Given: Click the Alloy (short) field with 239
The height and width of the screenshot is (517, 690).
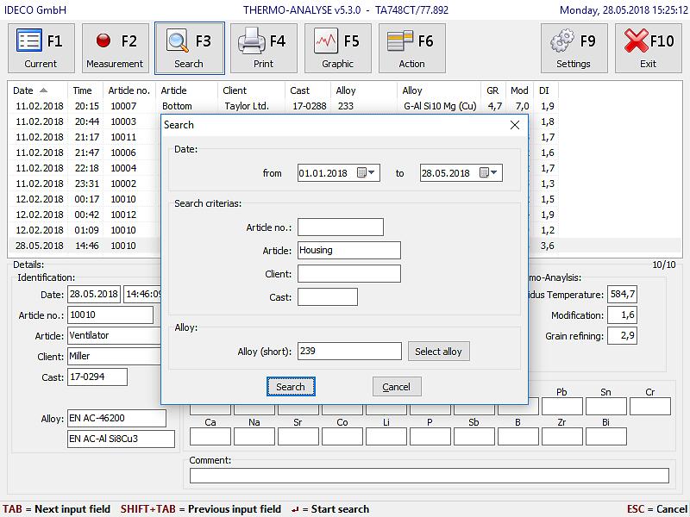Looking at the screenshot, I should pyautogui.click(x=348, y=352).
